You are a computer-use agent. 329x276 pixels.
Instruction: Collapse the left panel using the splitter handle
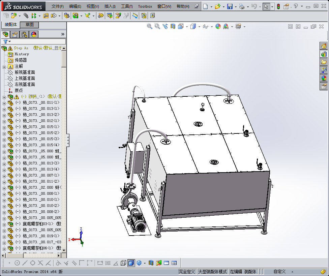click(x=68, y=140)
